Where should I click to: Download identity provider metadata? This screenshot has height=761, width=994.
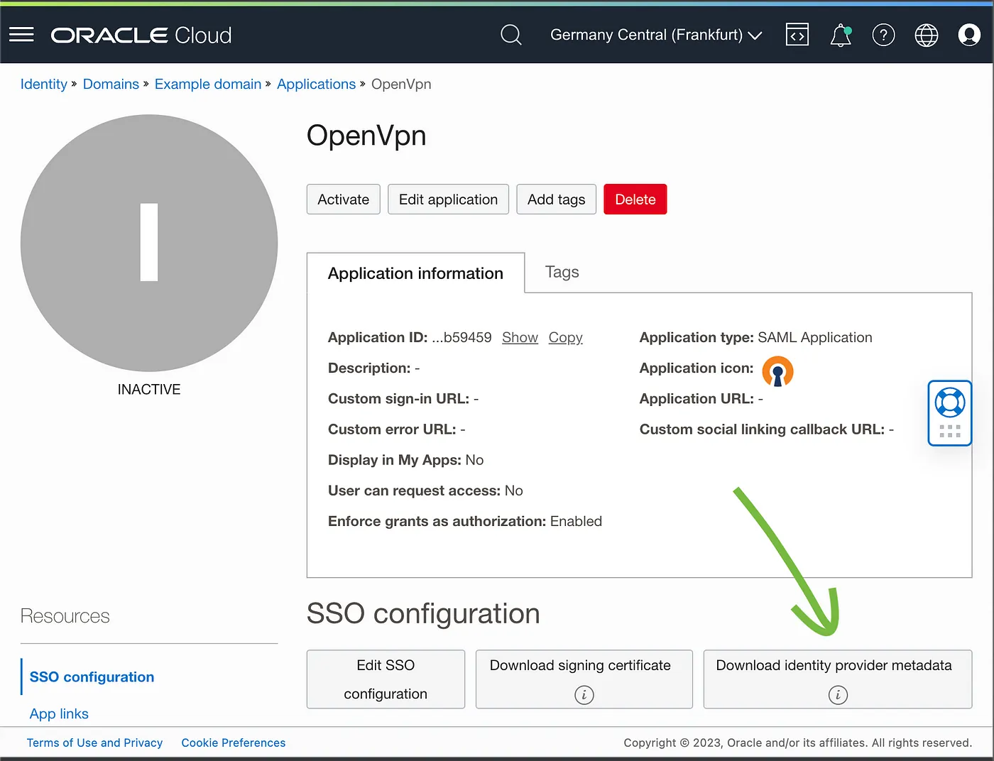[836, 666]
